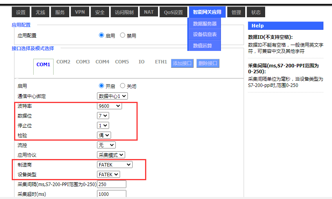The height and width of the screenshot is (199, 332).
Task: Choose 关闭 radio option for COM1
Action: pyautogui.click(x=122, y=86)
